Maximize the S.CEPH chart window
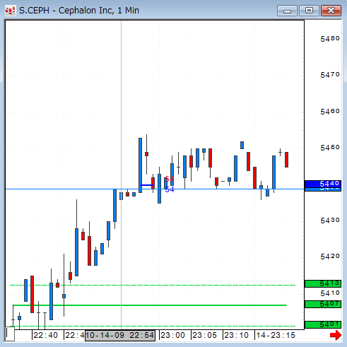 (x=309, y=11)
